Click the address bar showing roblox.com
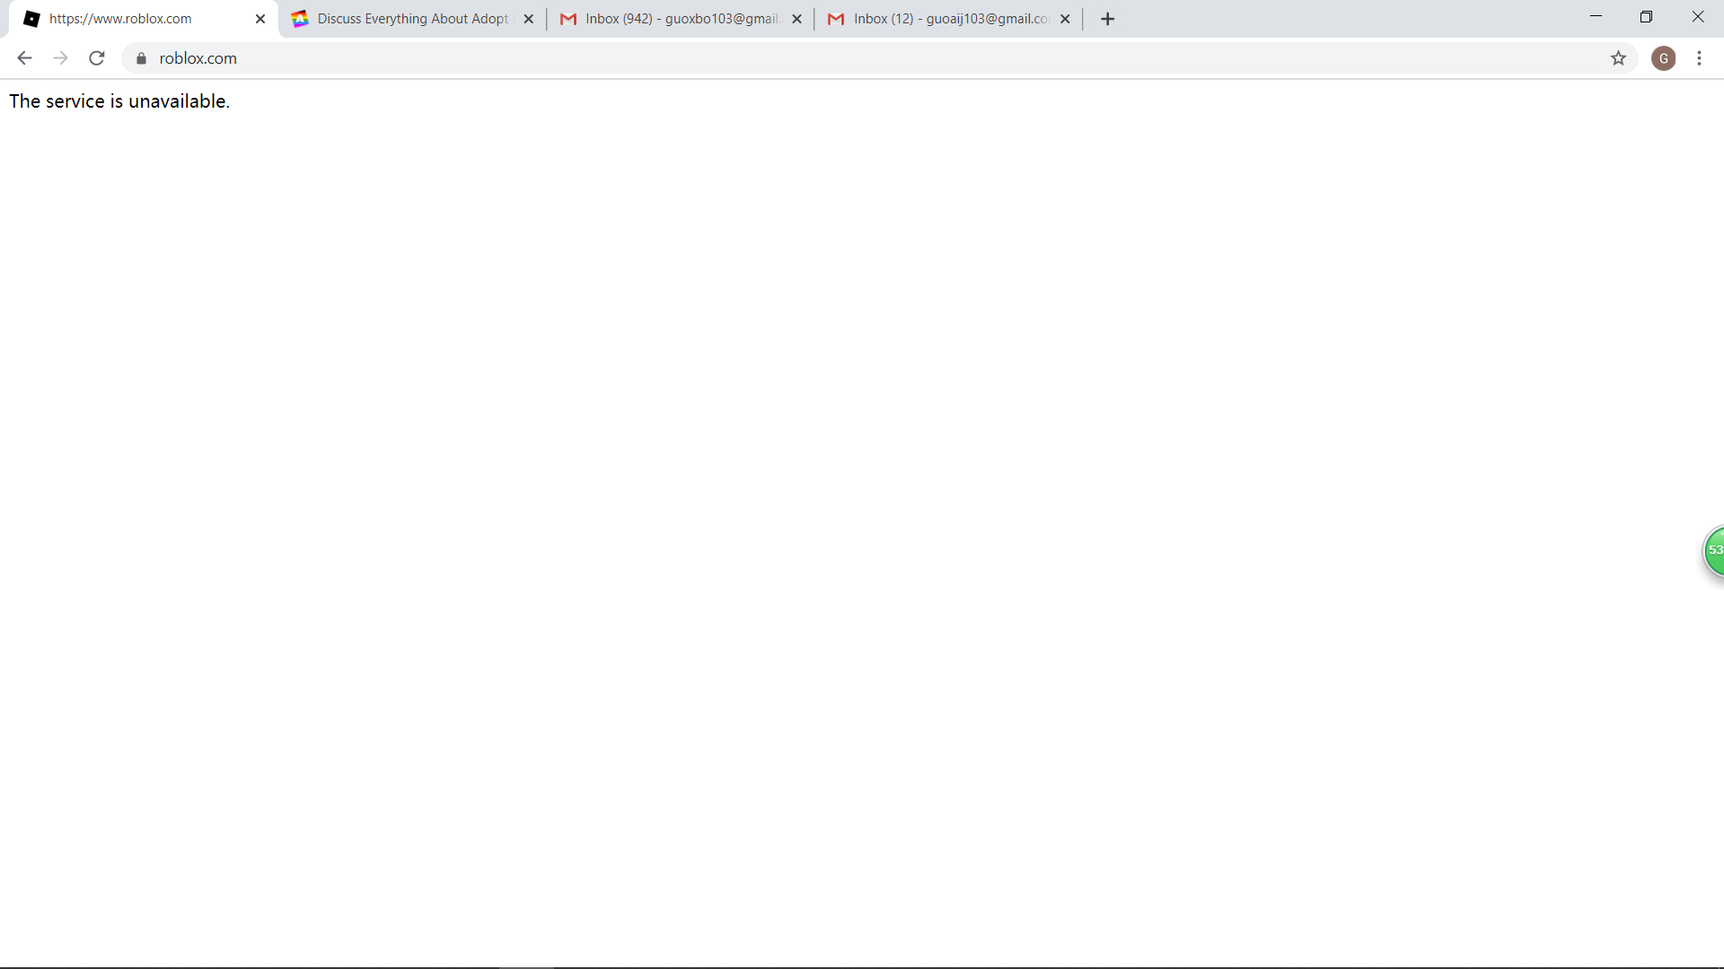Image resolution: width=1724 pixels, height=969 pixels. click(808, 58)
